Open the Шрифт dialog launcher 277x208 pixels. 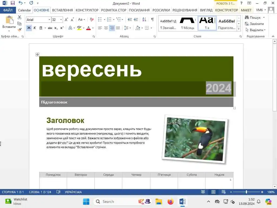(x=94, y=37)
